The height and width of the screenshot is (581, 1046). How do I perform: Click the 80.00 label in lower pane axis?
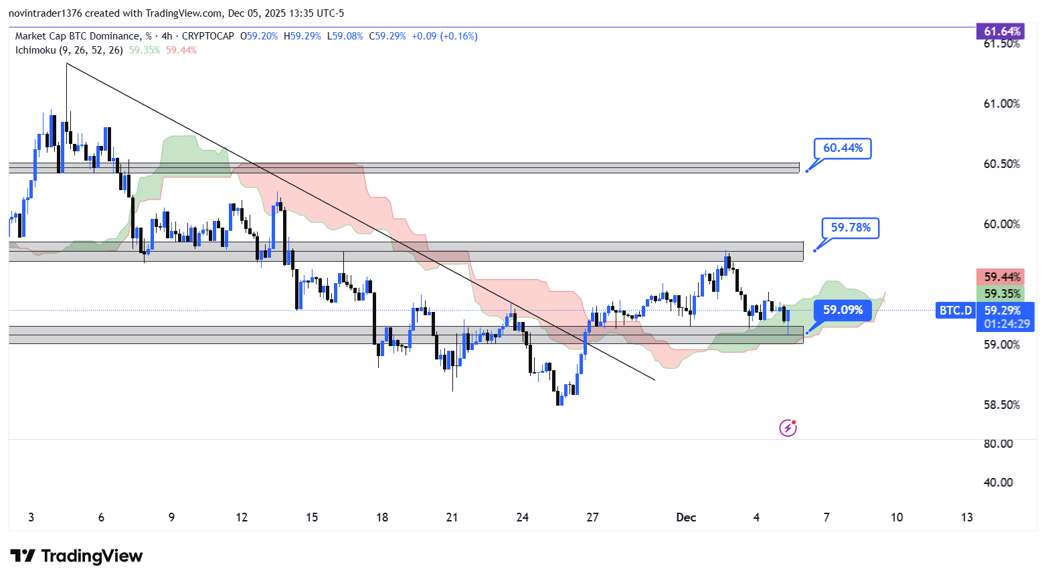998,444
